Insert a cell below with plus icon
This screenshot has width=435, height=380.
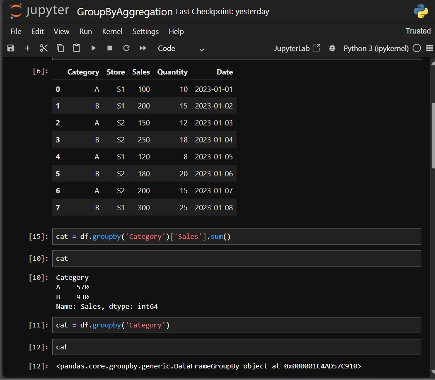[27, 48]
